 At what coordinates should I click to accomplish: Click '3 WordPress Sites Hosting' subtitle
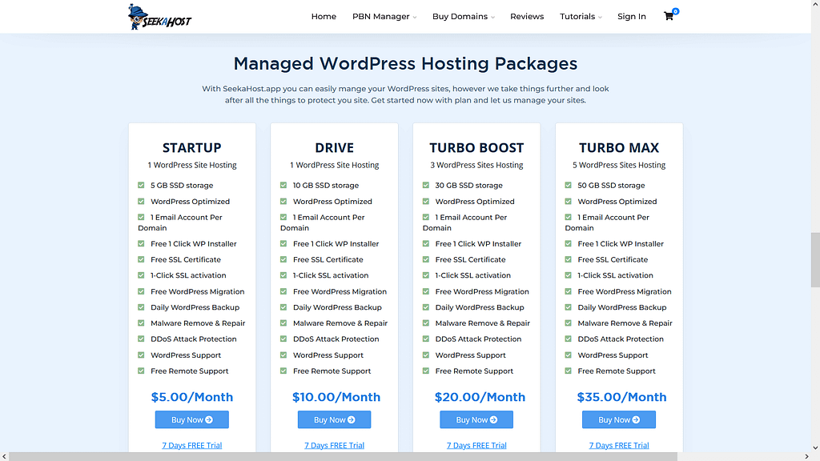pos(476,165)
